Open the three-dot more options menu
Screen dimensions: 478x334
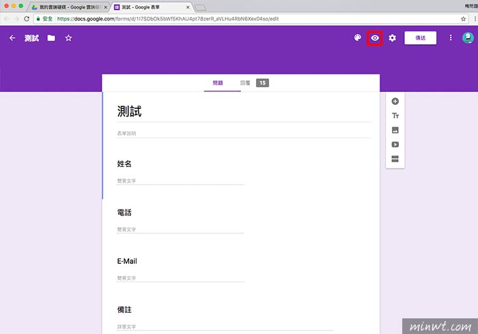point(451,37)
